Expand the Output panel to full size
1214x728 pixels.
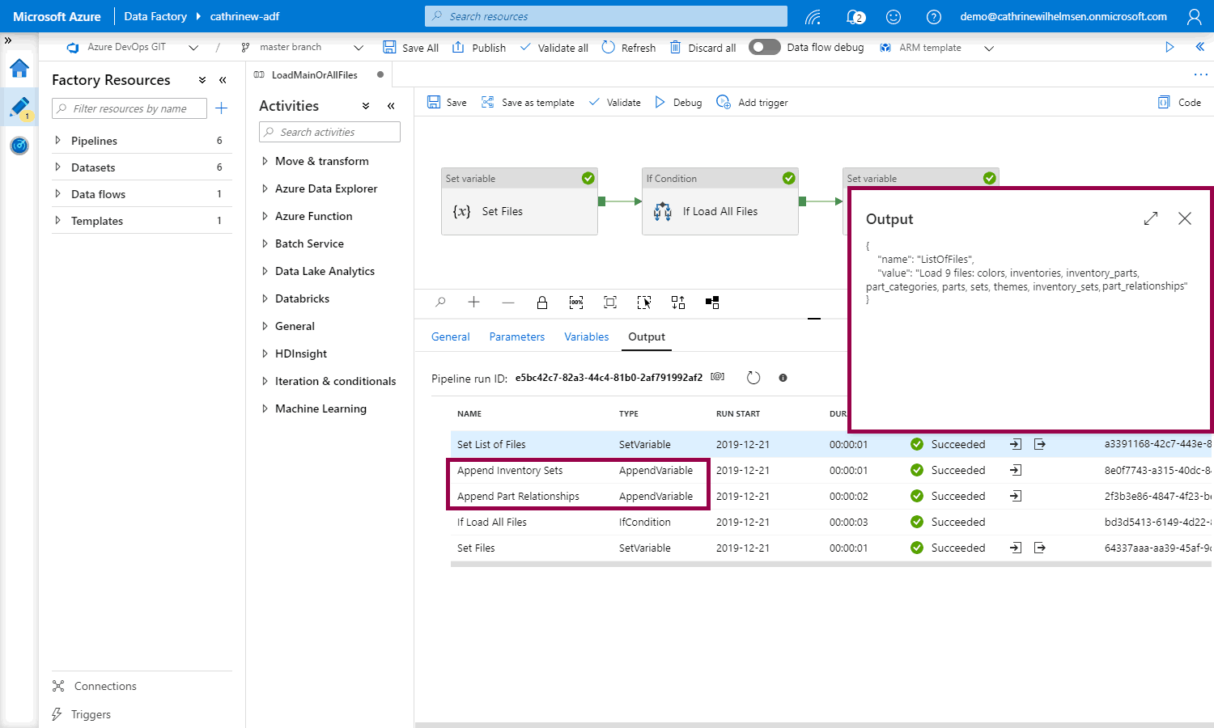tap(1150, 218)
